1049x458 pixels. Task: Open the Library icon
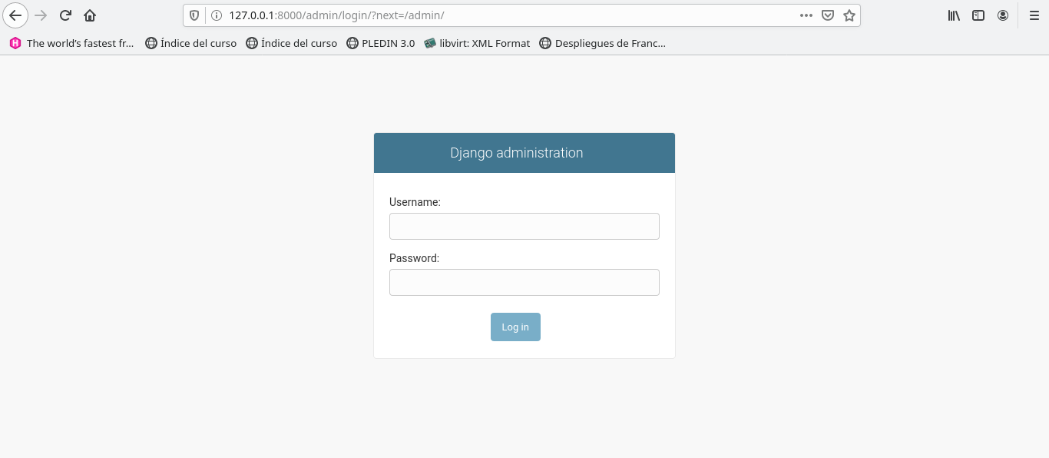954,15
